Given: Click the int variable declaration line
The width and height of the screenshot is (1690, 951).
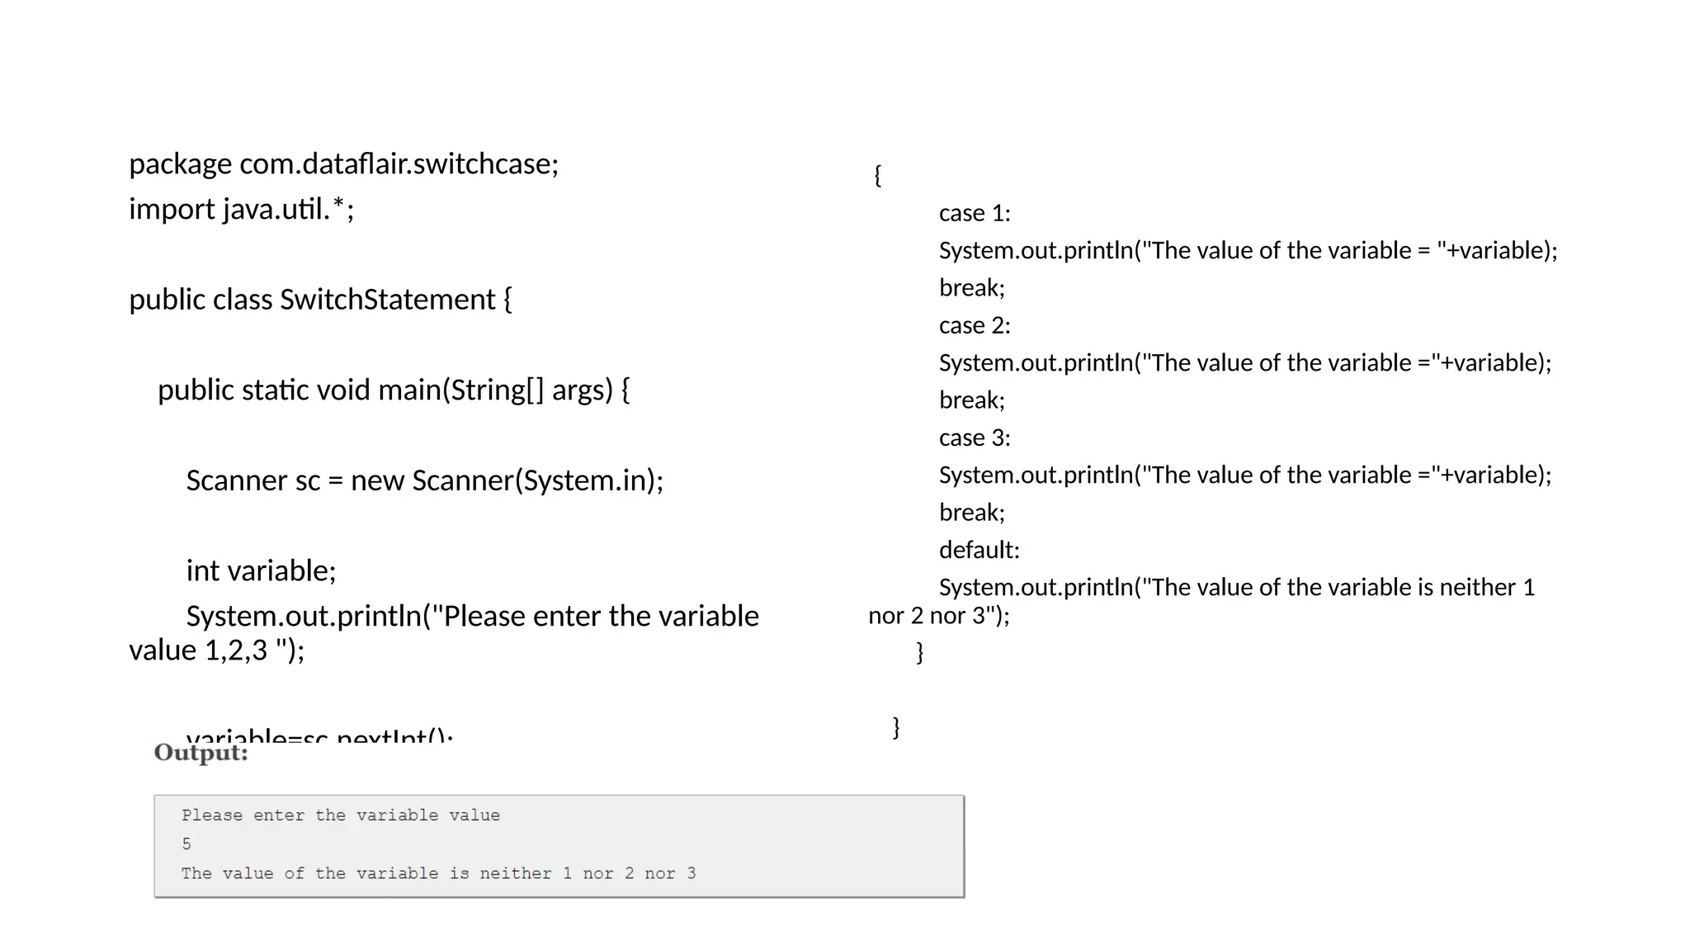Looking at the screenshot, I should (x=261, y=570).
